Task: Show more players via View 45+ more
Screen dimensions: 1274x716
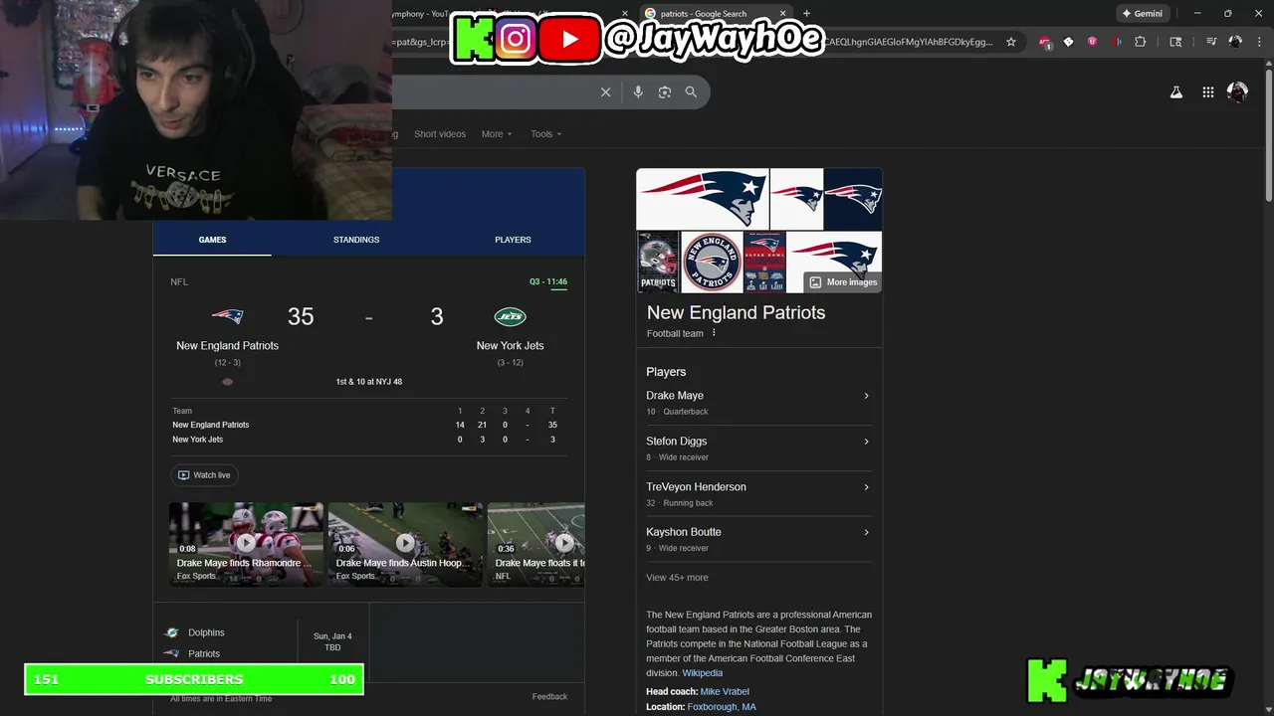Action: pyautogui.click(x=677, y=578)
